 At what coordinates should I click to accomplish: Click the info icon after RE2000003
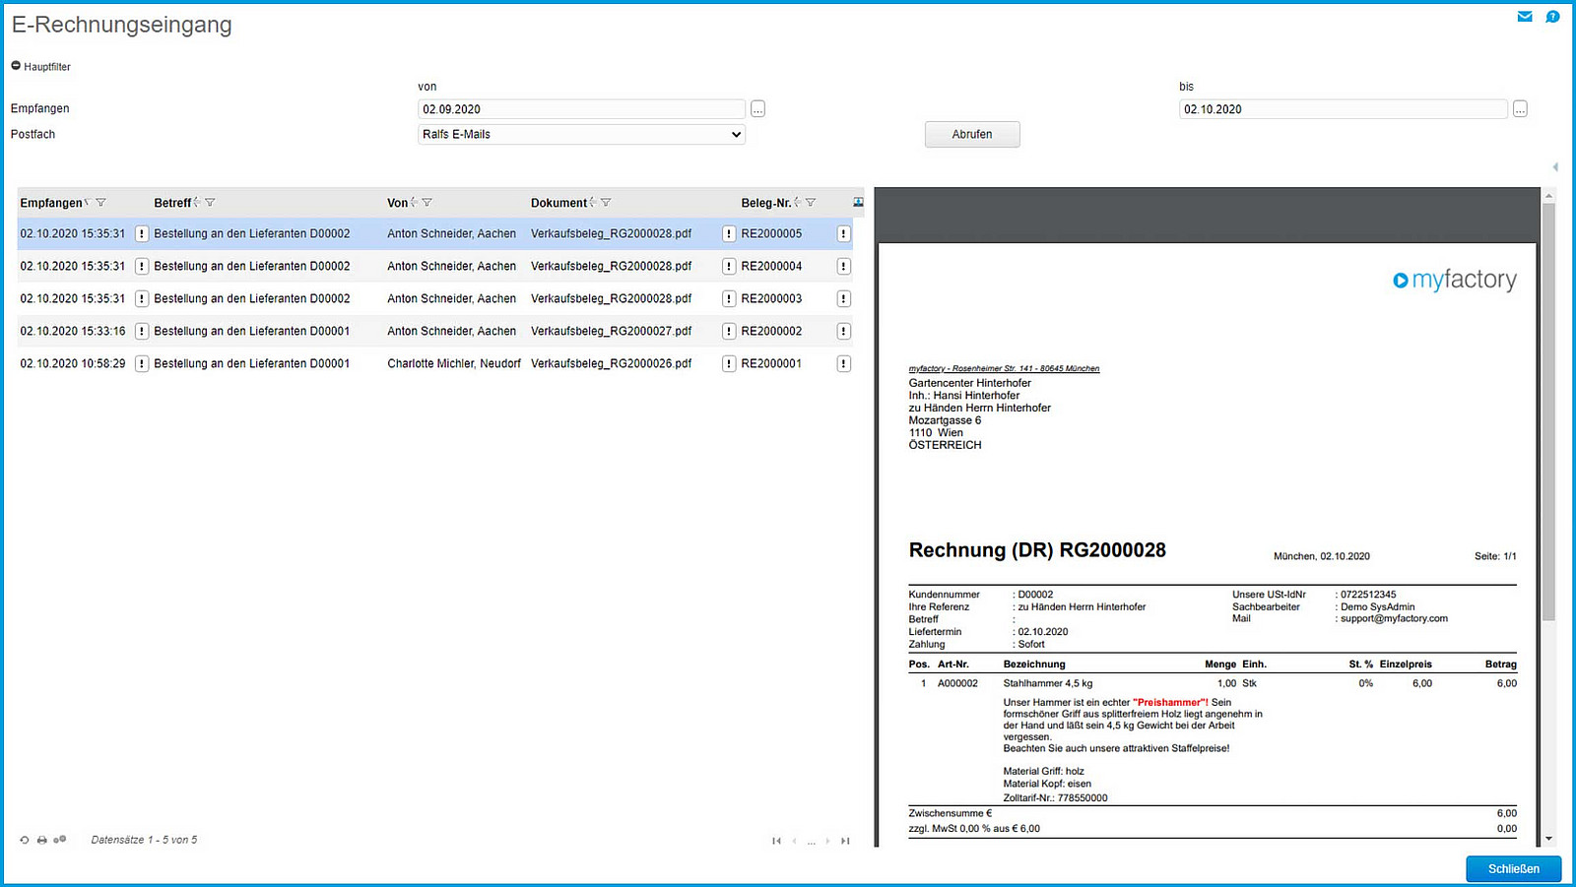pos(844,299)
